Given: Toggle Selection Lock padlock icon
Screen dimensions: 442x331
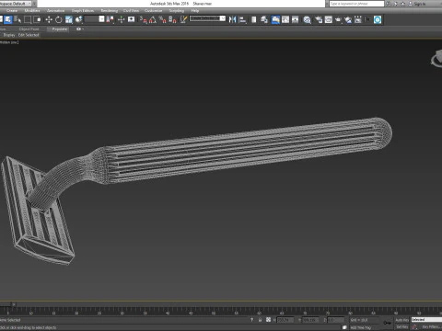Looking at the screenshot, I should click(260, 320).
